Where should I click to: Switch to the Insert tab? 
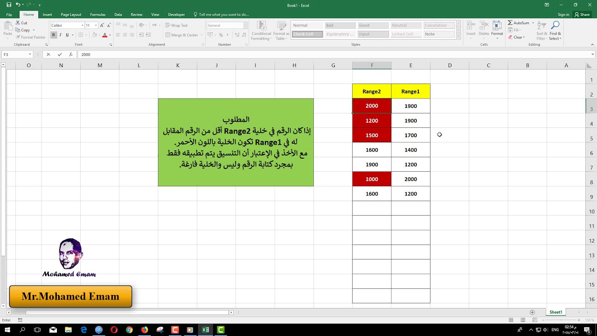click(48, 14)
